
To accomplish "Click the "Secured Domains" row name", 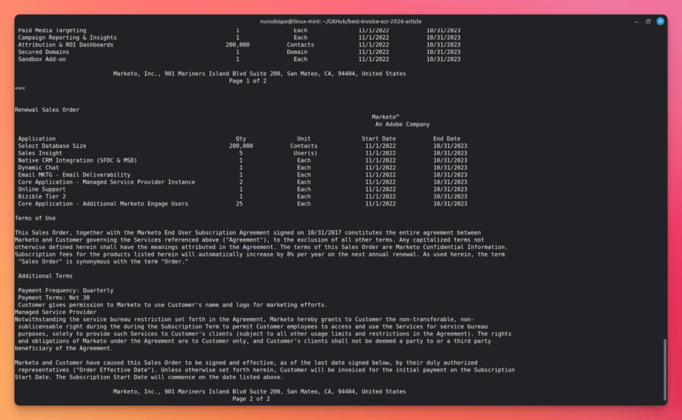I will tap(43, 52).
